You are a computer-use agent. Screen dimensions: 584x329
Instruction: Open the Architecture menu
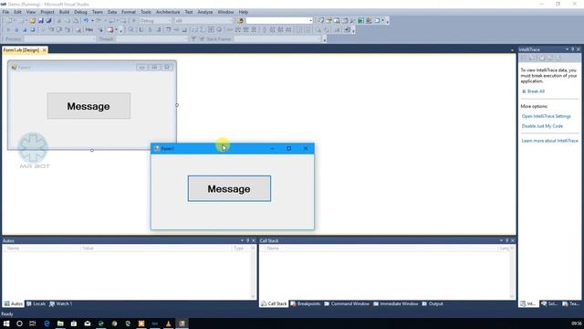168,12
